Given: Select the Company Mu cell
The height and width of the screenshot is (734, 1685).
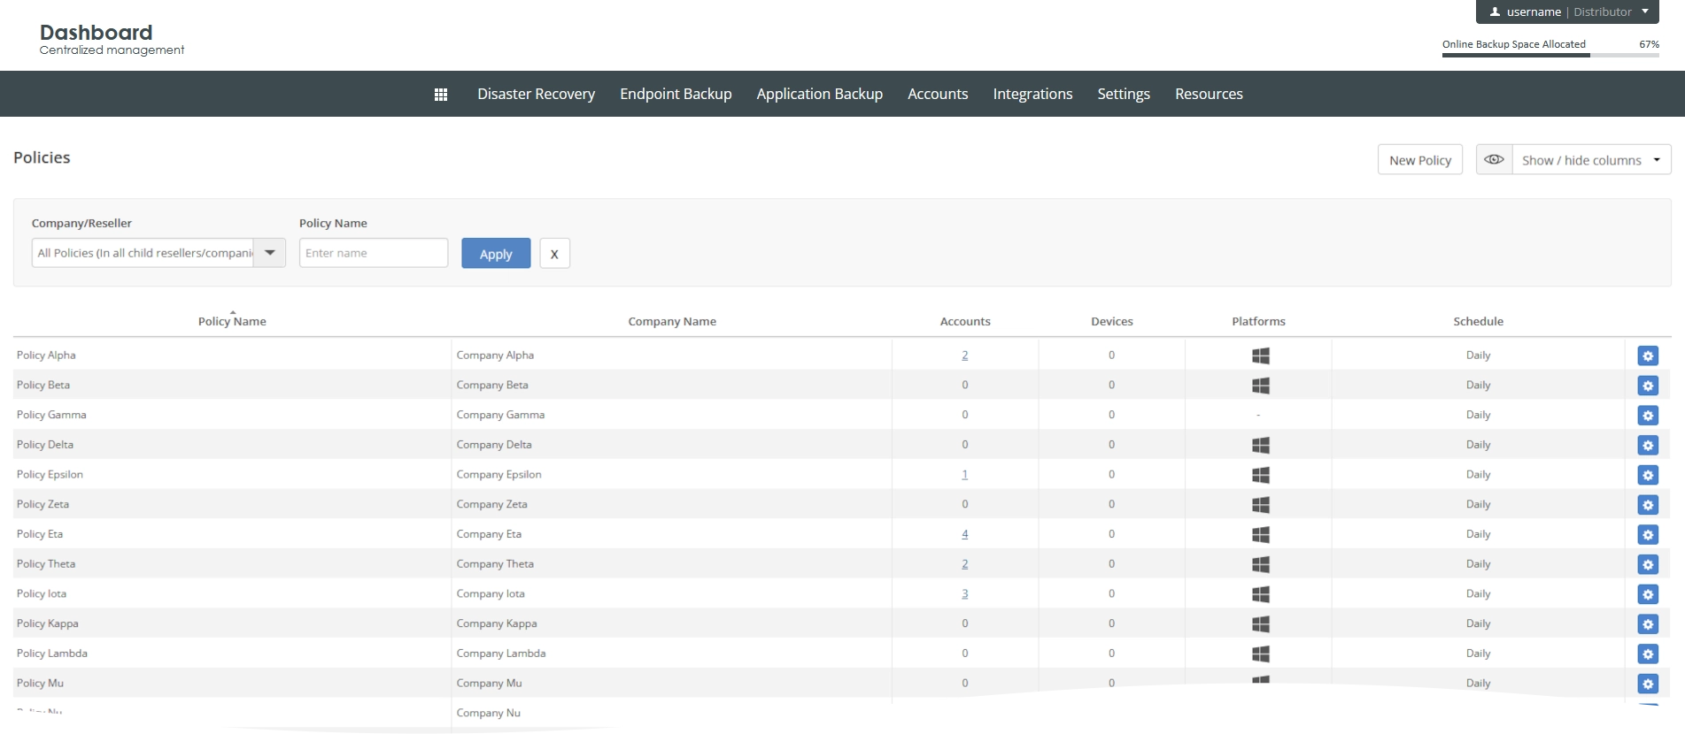Looking at the screenshot, I should pos(490,684).
